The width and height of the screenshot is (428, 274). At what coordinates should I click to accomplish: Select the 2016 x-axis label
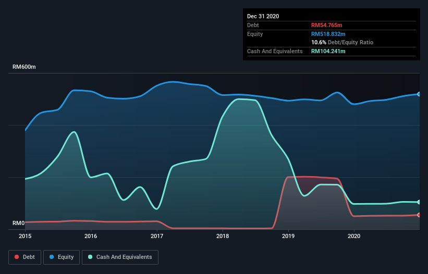(x=91, y=236)
